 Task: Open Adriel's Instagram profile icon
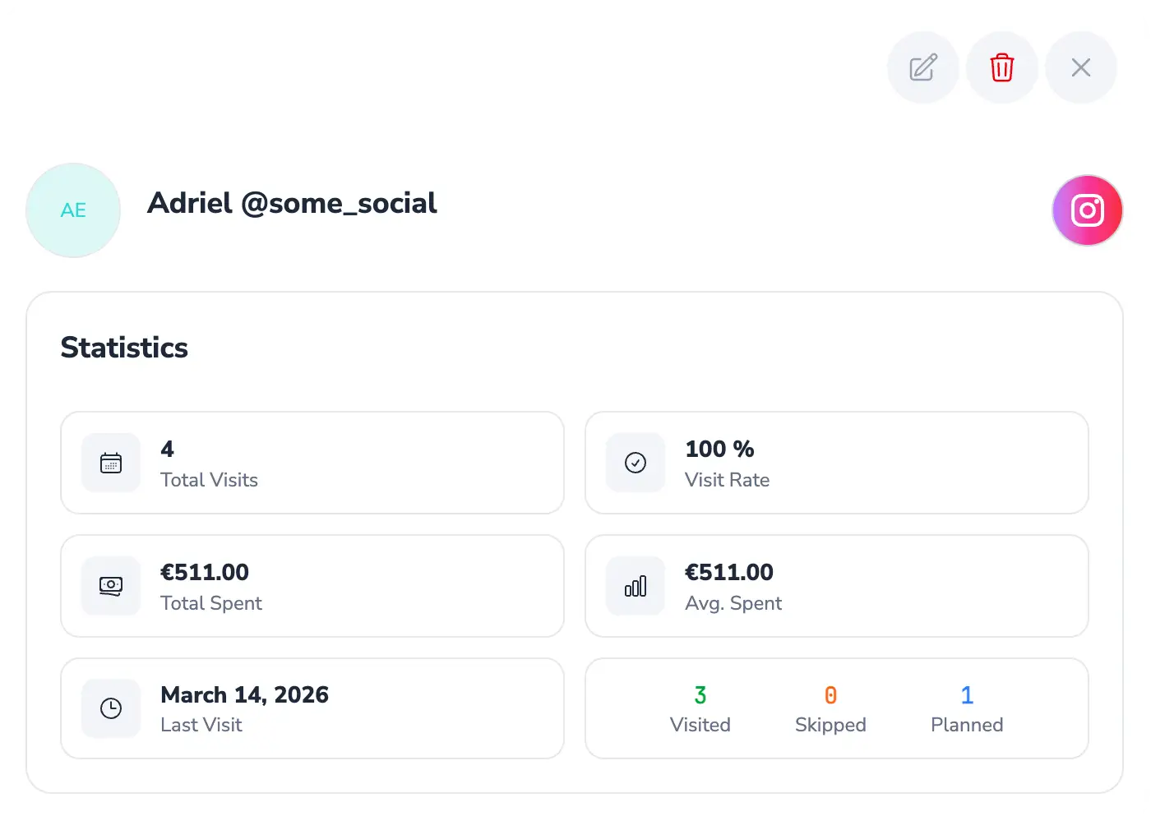pyautogui.click(x=1087, y=210)
